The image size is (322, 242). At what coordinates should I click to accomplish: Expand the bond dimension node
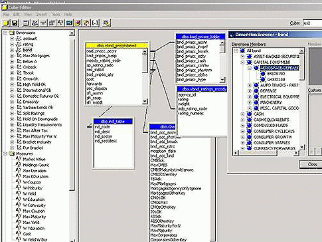[x=12, y=50]
